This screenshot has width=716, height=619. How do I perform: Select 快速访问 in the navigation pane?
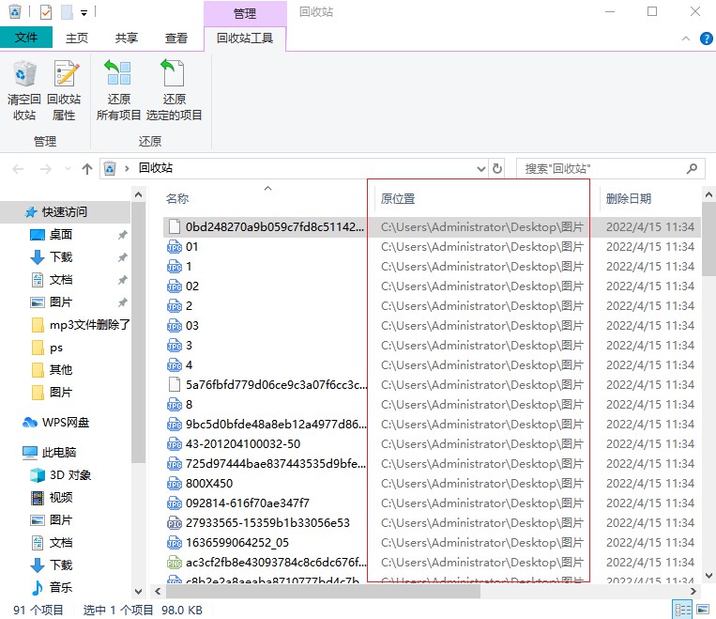tap(65, 212)
